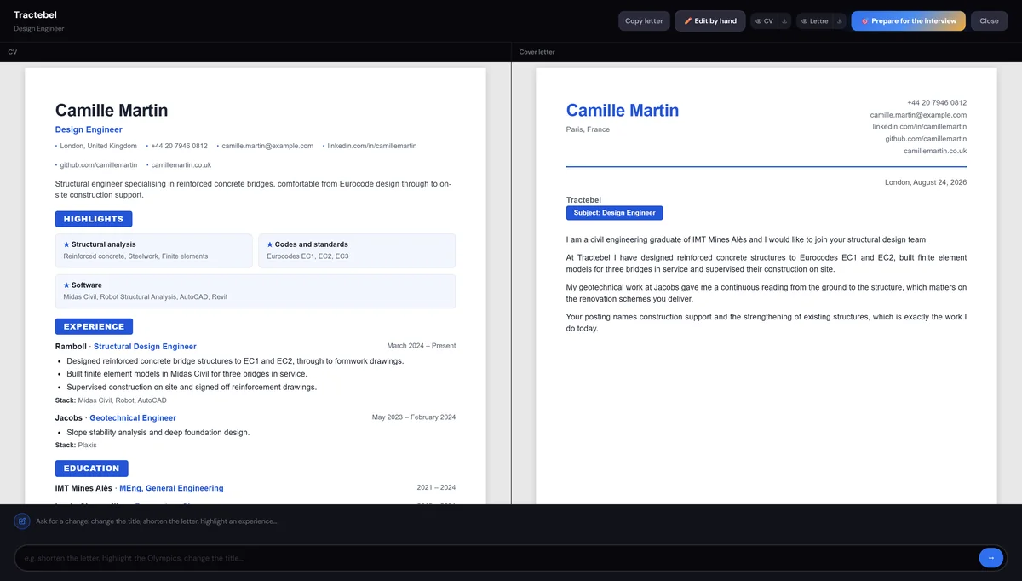Click London, United Kingdom in the CV
The height and width of the screenshot is (581, 1022).
(x=98, y=146)
